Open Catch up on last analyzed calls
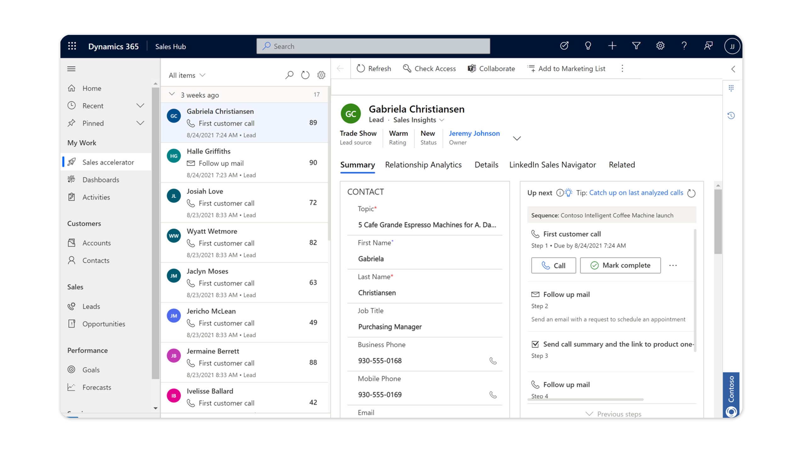Image resolution: width=806 pixels, height=453 pixels. pyautogui.click(x=636, y=193)
